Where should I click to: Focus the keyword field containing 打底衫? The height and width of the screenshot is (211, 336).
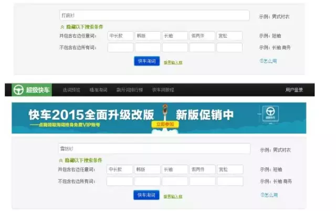point(154,15)
